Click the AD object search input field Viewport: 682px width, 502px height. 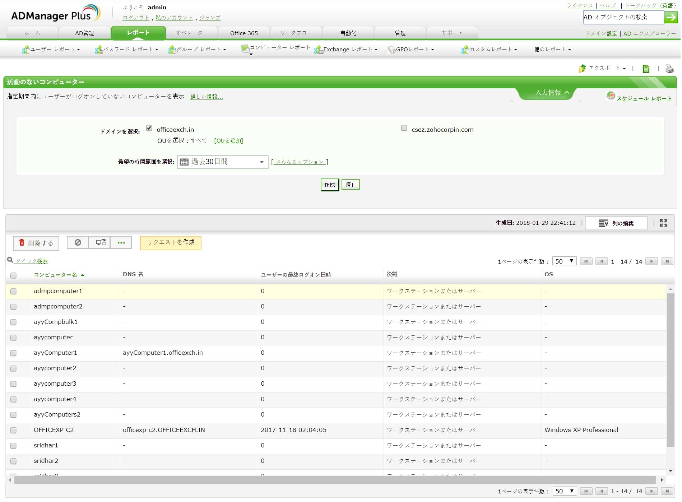coord(624,17)
